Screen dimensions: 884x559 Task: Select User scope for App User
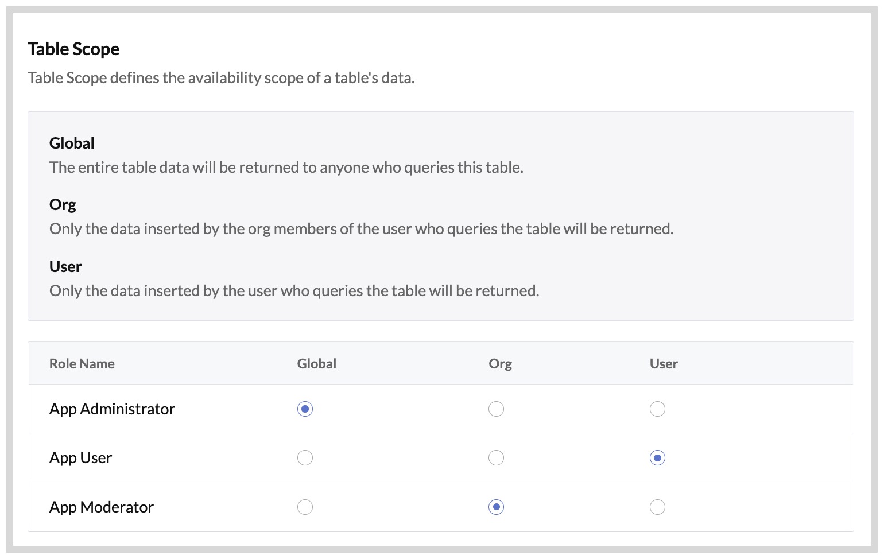pyautogui.click(x=658, y=457)
